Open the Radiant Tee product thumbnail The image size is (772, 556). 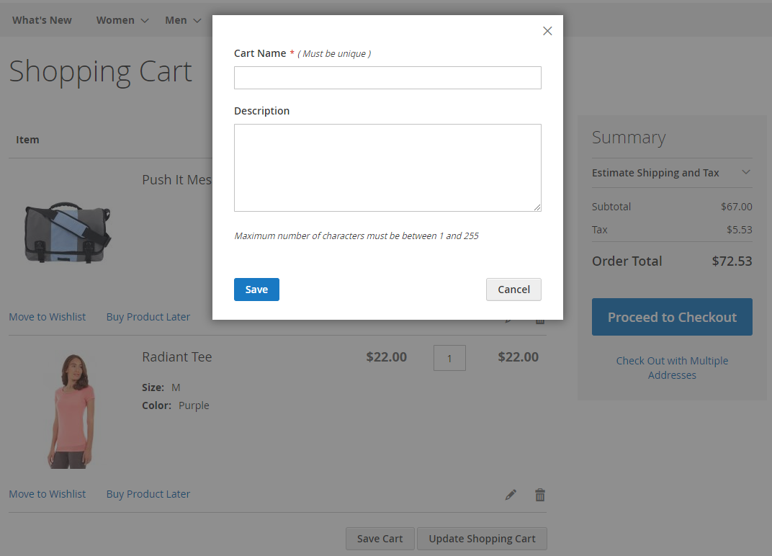71,411
